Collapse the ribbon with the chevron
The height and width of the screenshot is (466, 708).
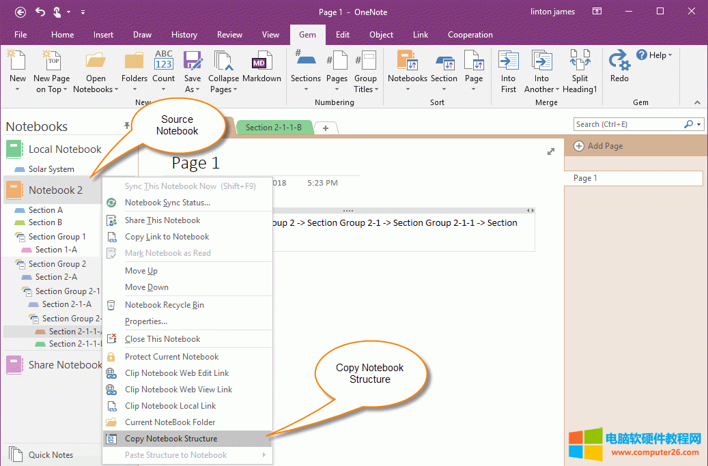tap(697, 102)
